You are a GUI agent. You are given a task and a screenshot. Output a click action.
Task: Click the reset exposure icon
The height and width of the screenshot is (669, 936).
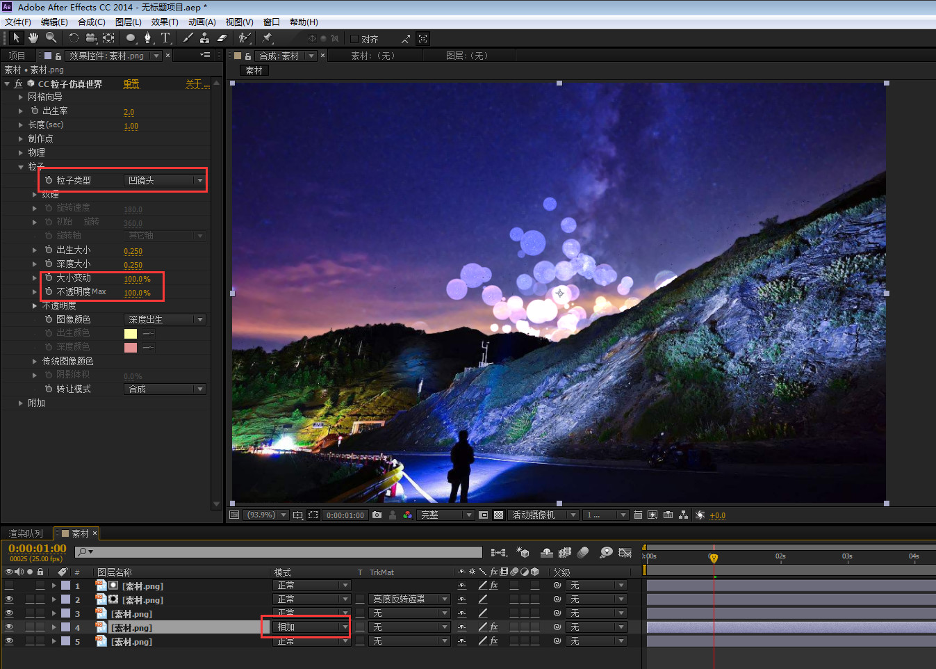(700, 515)
